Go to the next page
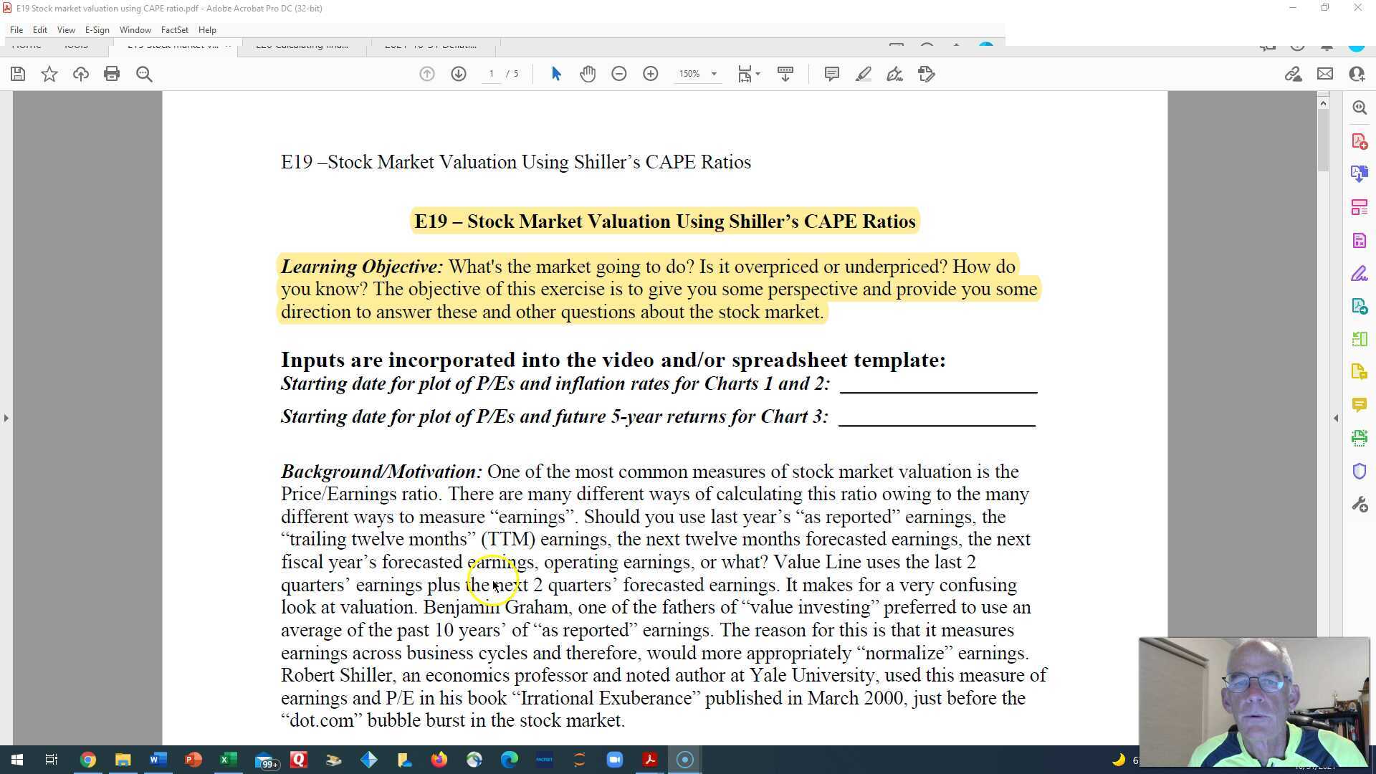 point(459,74)
